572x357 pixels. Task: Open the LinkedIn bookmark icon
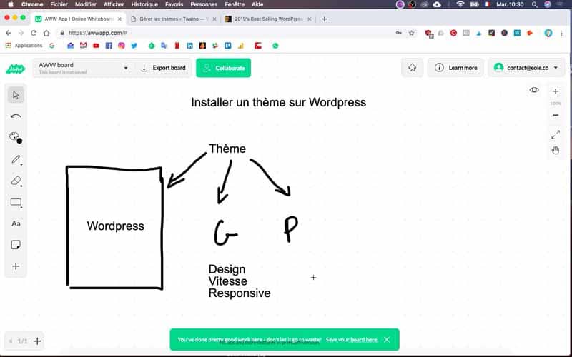189,46
